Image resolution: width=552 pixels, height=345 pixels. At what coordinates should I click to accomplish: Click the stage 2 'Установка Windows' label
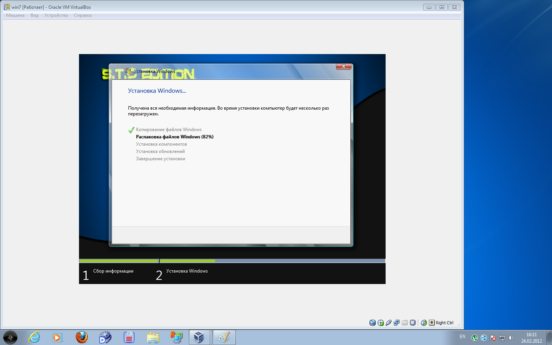[187, 271]
